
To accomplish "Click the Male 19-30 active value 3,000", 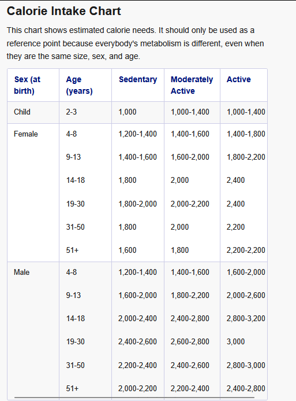I will 235,341.
